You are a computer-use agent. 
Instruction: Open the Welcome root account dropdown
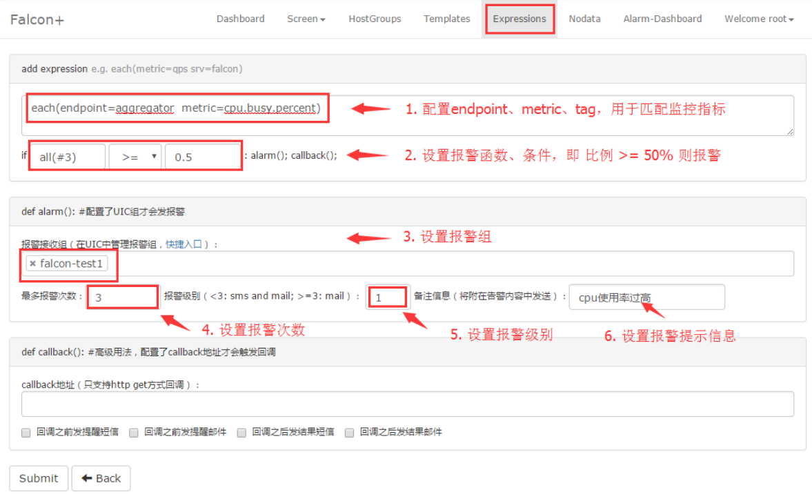(x=757, y=19)
